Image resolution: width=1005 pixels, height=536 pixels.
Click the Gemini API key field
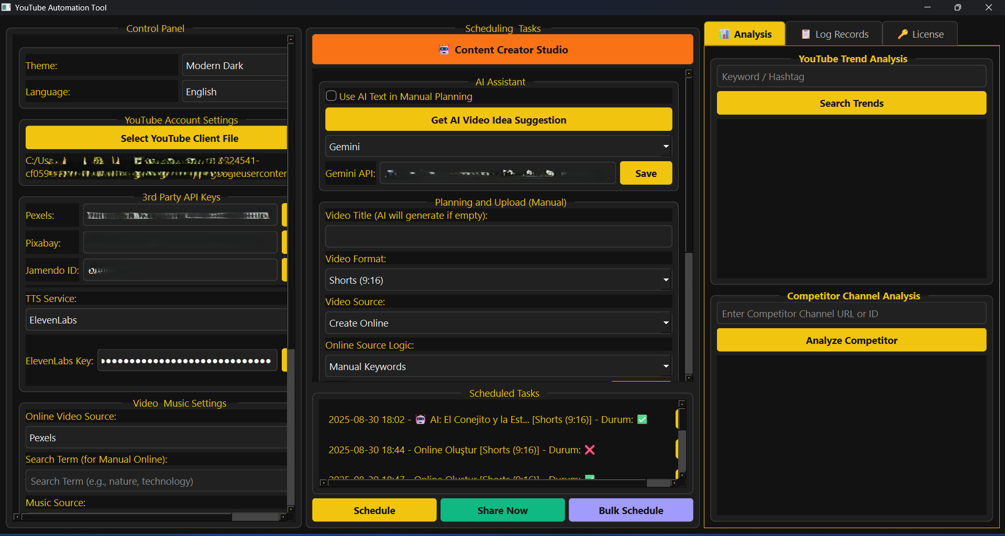[498, 173]
